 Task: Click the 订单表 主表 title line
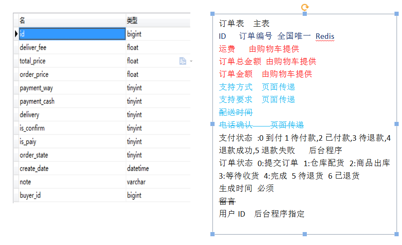pos(244,23)
